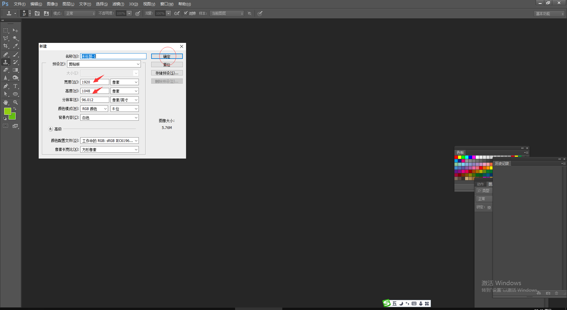
Task: Open the 滤镜 filter menu
Action: (118, 4)
